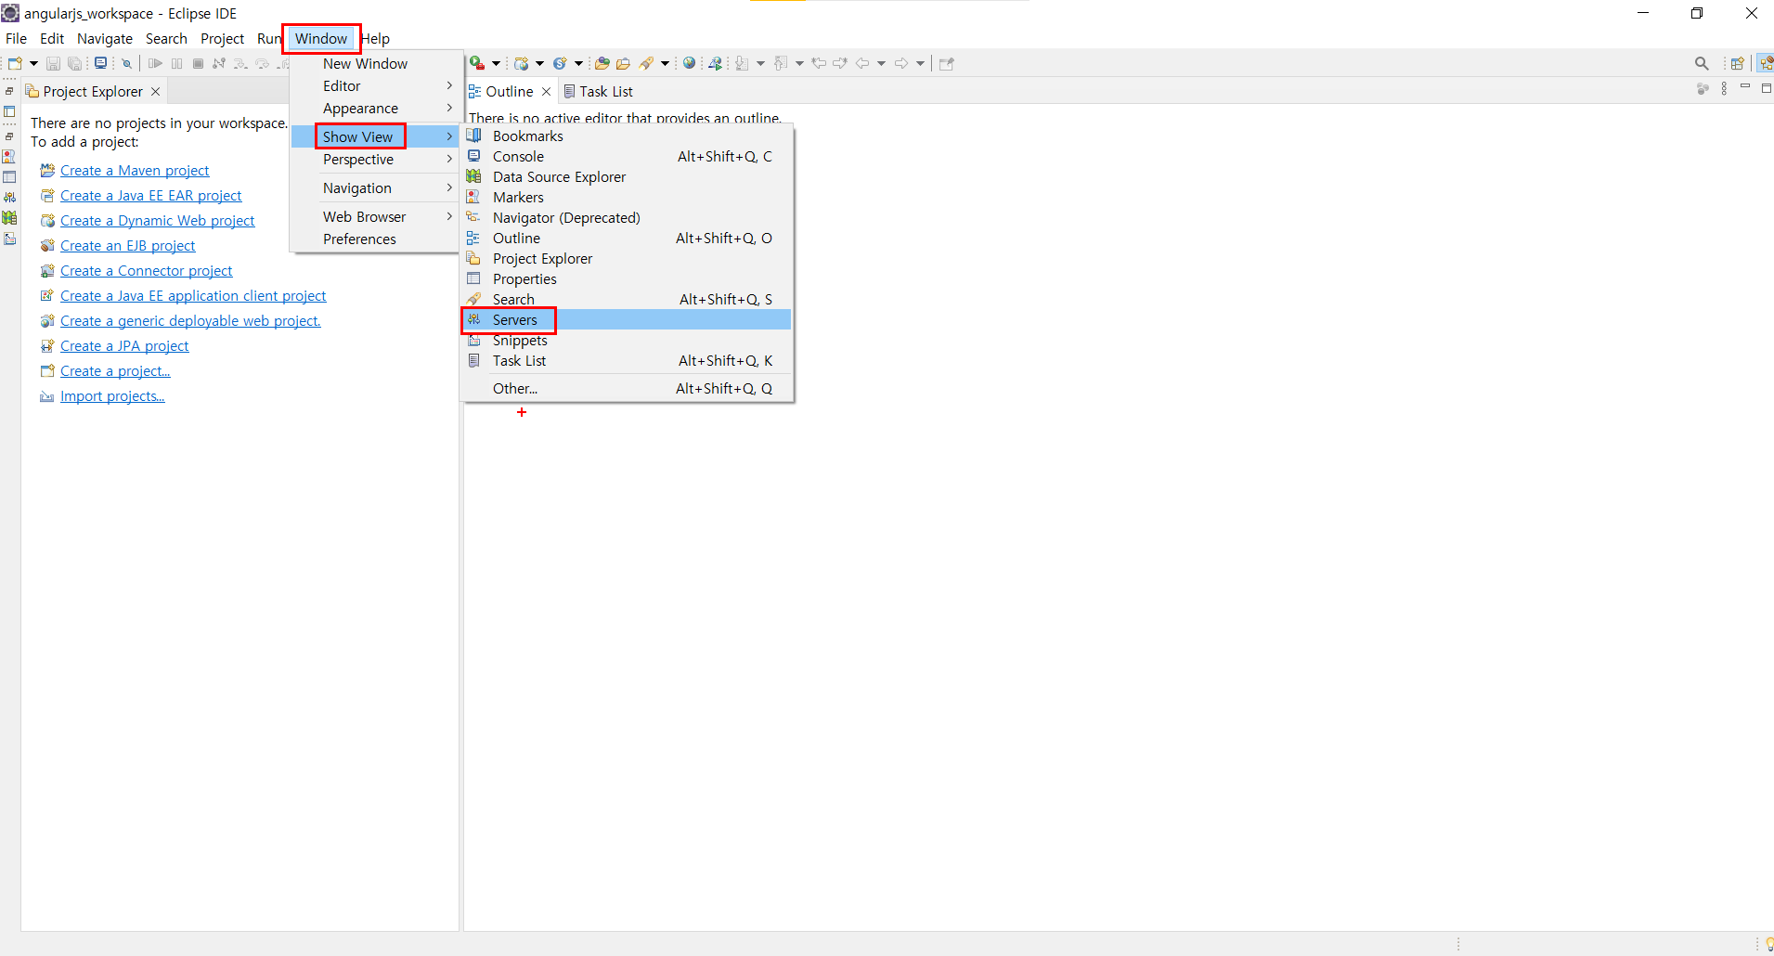Click the Last Edit Location icon
This screenshot has height=956, width=1774.
pyautogui.click(x=819, y=63)
